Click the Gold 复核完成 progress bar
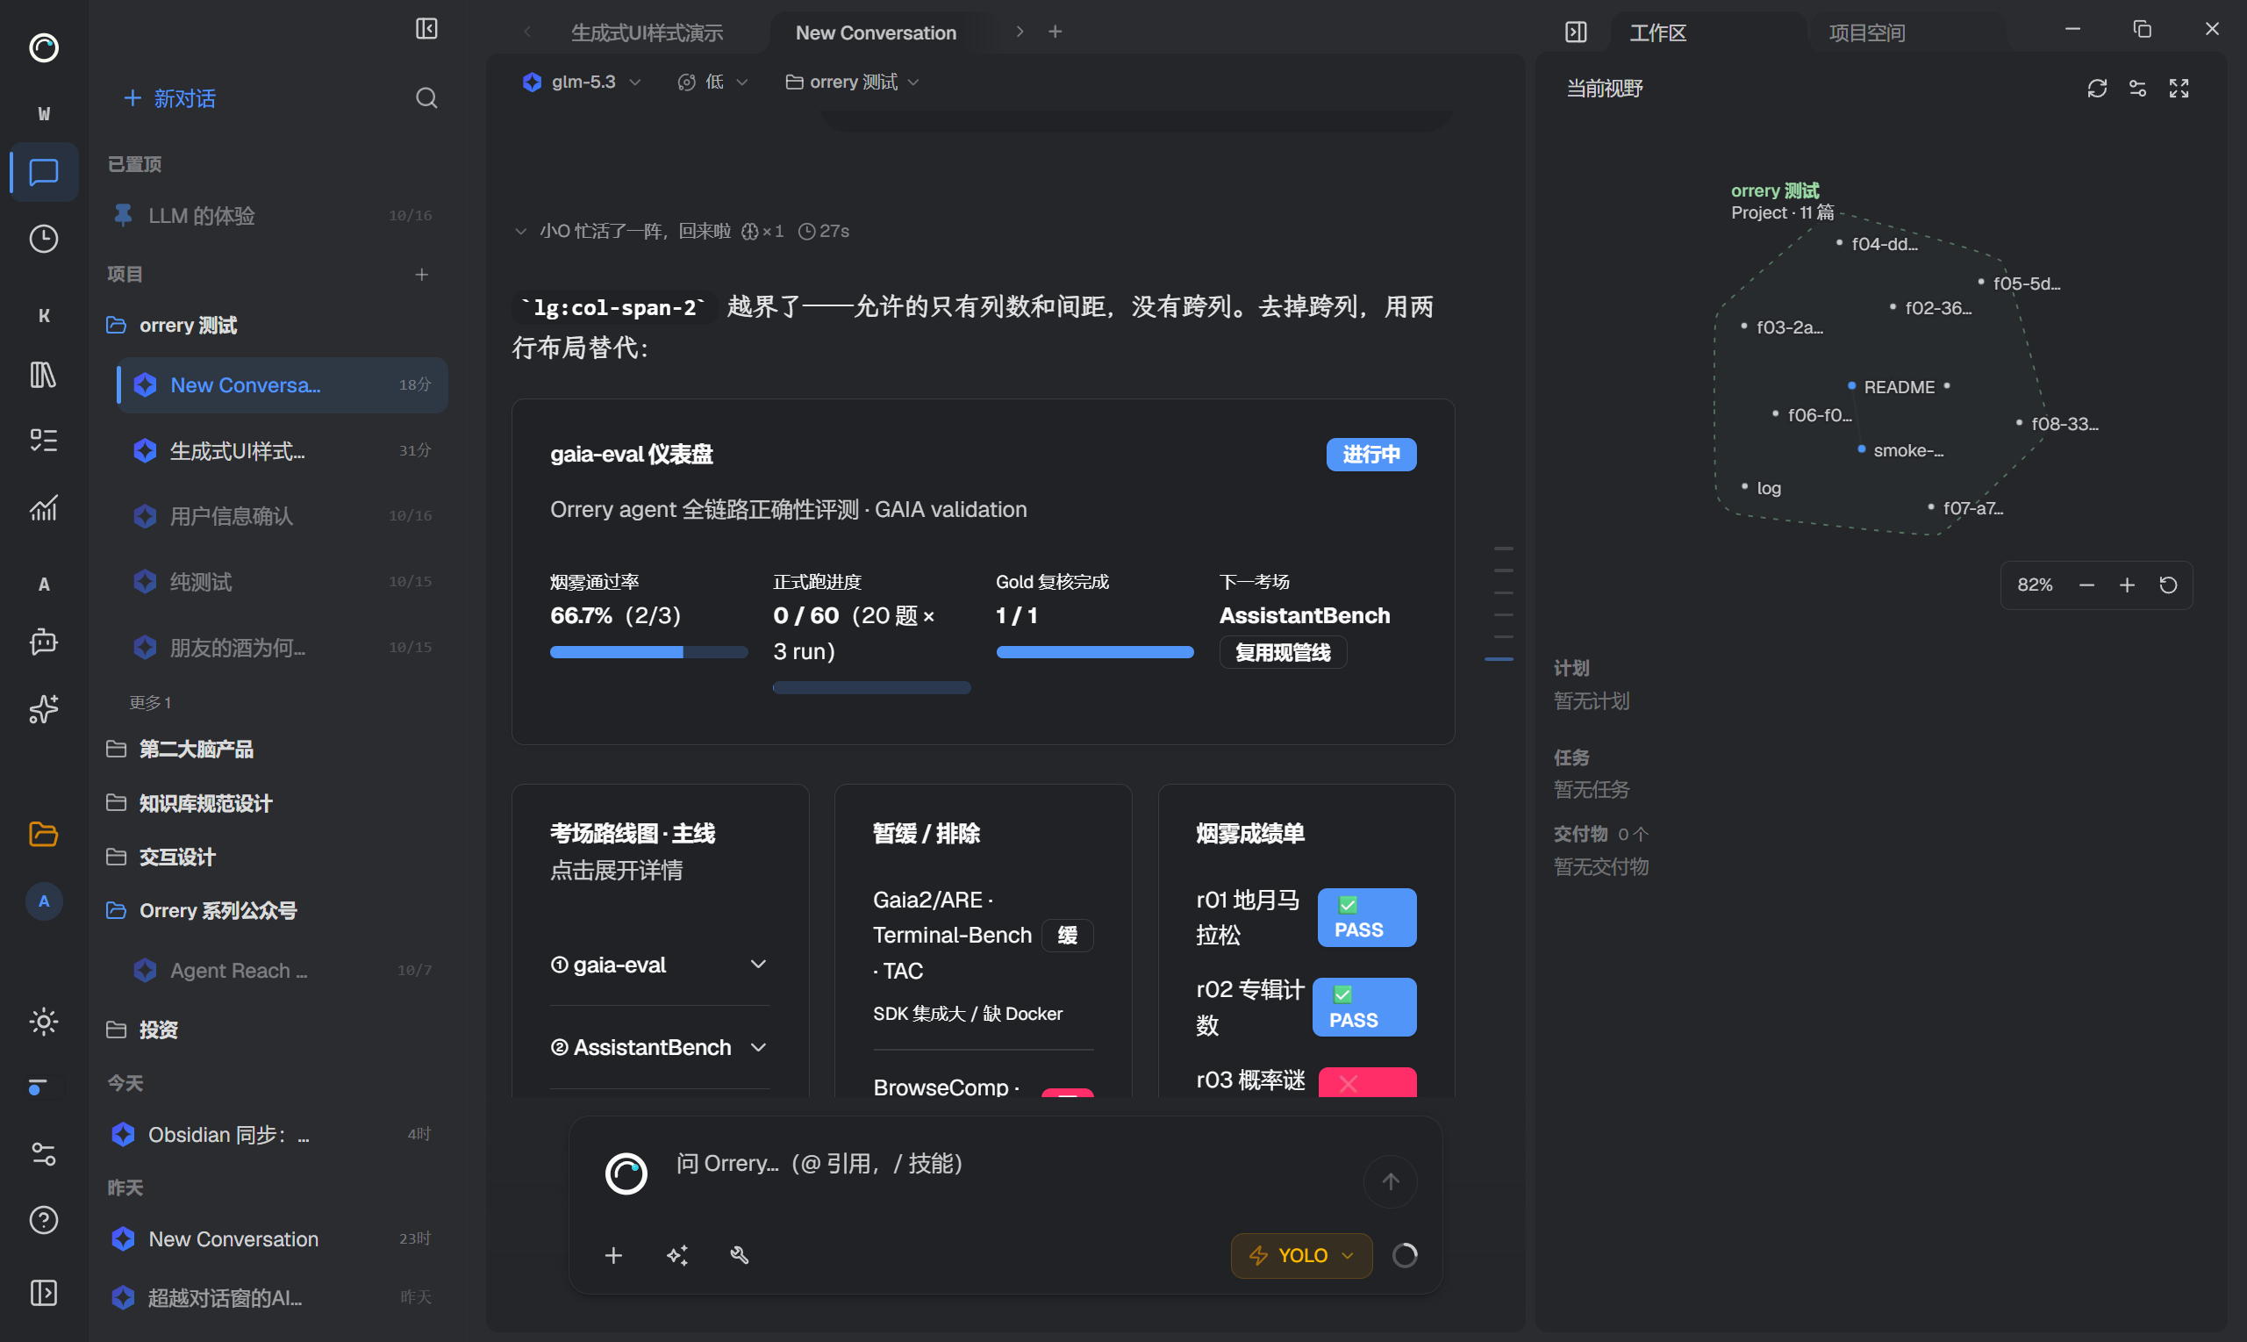2247x1342 pixels. click(1095, 652)
